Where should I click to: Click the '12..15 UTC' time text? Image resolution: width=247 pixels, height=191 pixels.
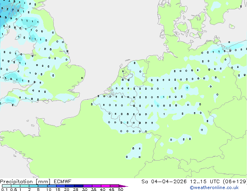(205, 182)
